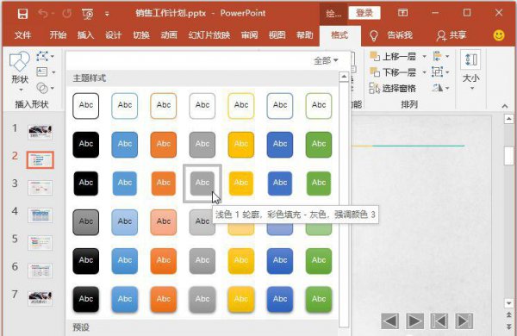
Task: Select slide 4 thumbnail
Action: pos(40,215)
